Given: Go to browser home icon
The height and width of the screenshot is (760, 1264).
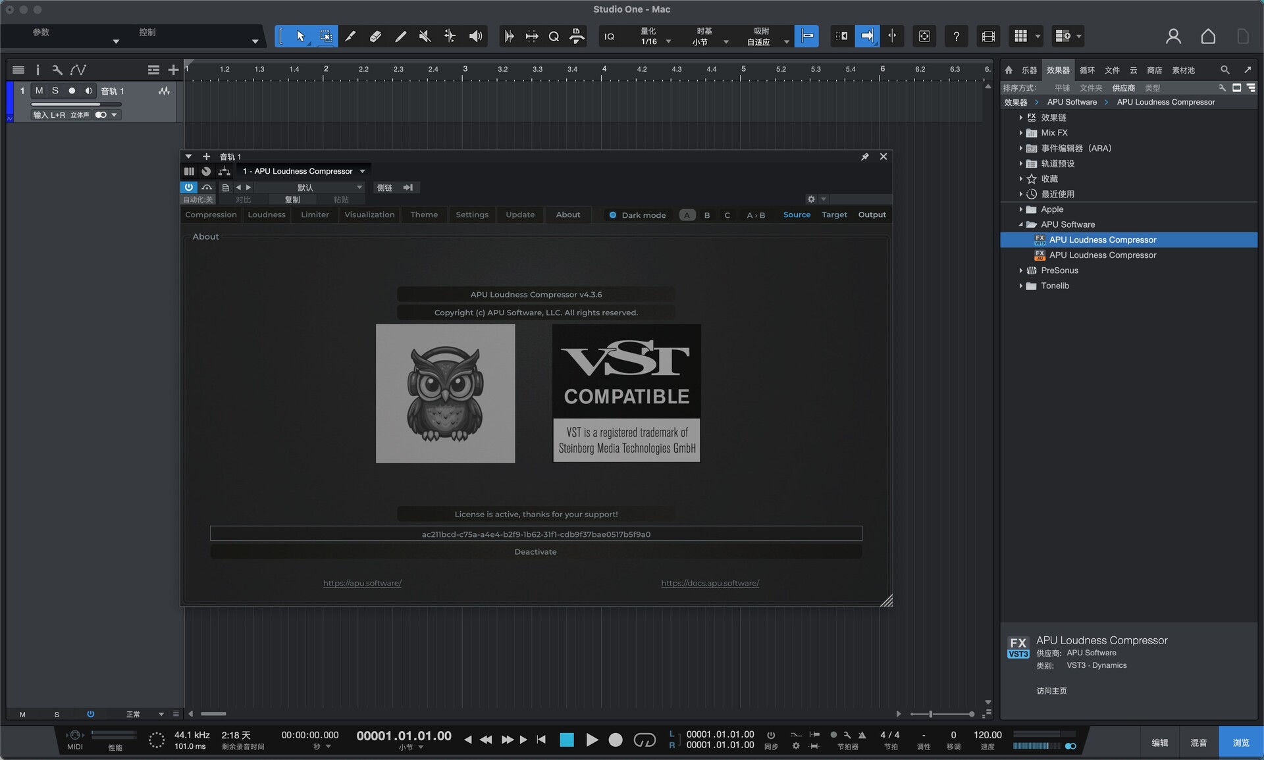Looking at the screenshot, I should 1009,70.
